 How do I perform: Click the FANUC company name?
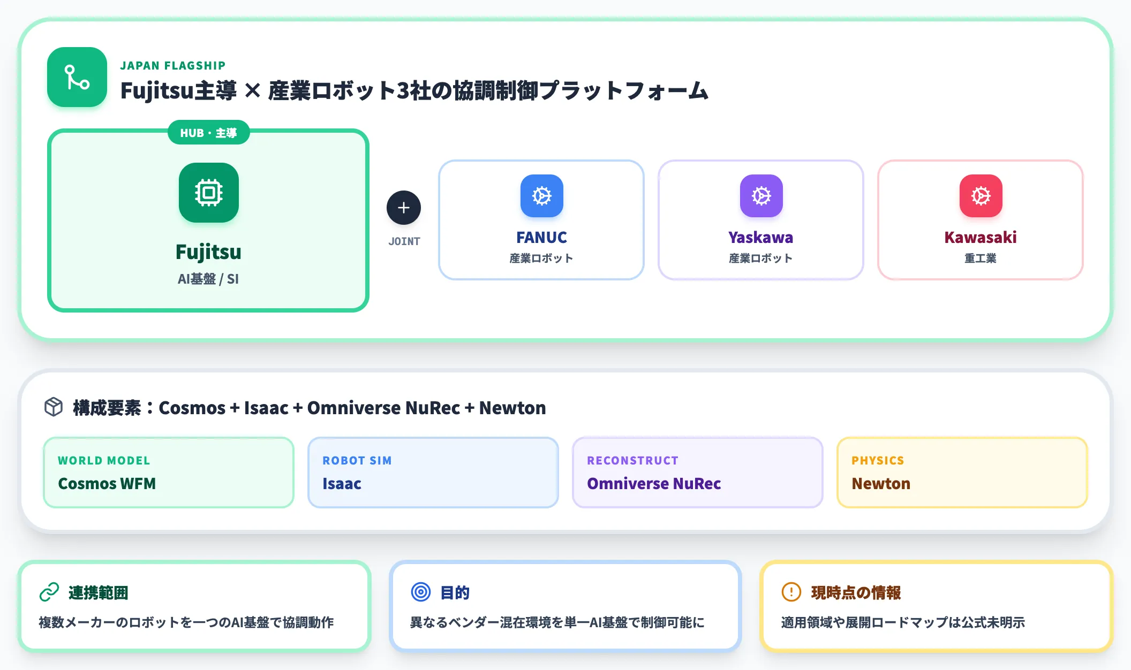click(541, 237)
